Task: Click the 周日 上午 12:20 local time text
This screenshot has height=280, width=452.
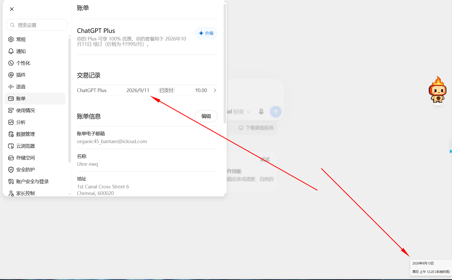Action: coord(431,272)
